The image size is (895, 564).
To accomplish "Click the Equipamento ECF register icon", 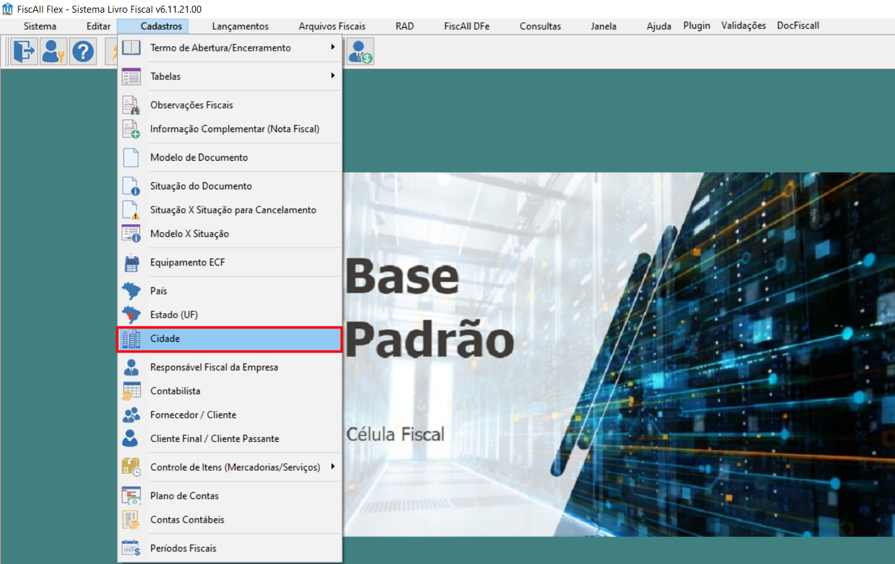I will click(131, 262).
